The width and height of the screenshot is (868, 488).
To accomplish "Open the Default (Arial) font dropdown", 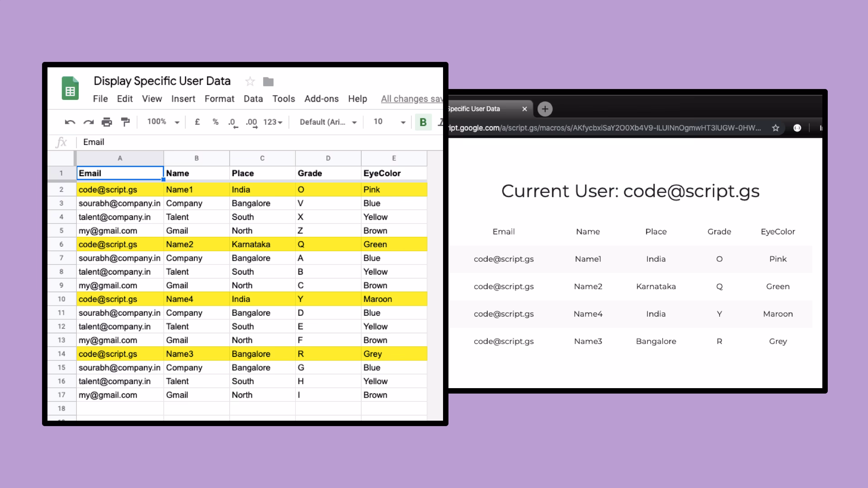I will (327, 122).
